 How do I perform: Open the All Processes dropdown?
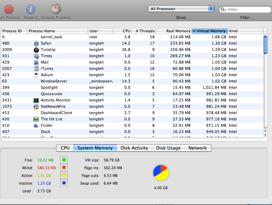coord(181,9)
